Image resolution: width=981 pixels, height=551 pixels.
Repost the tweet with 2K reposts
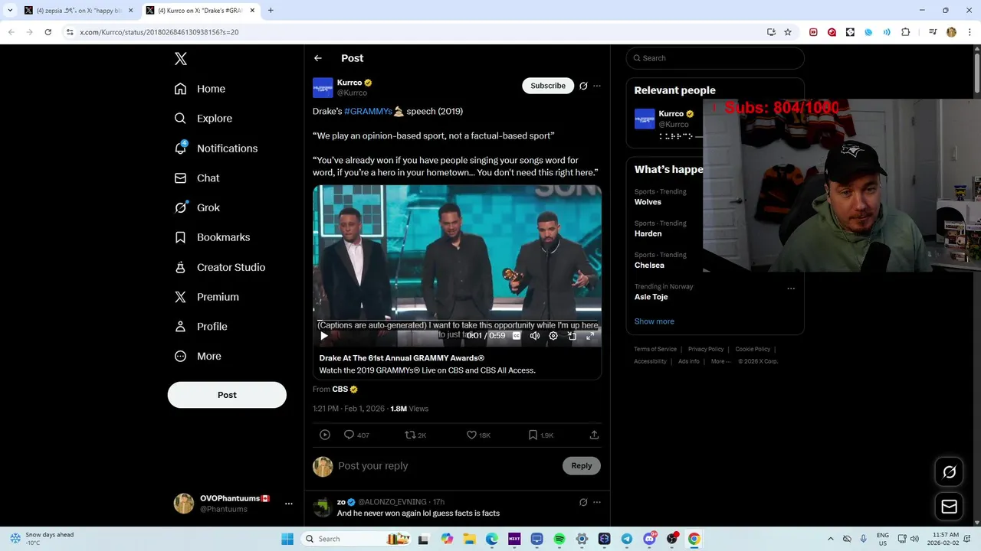tap(415, 435)
